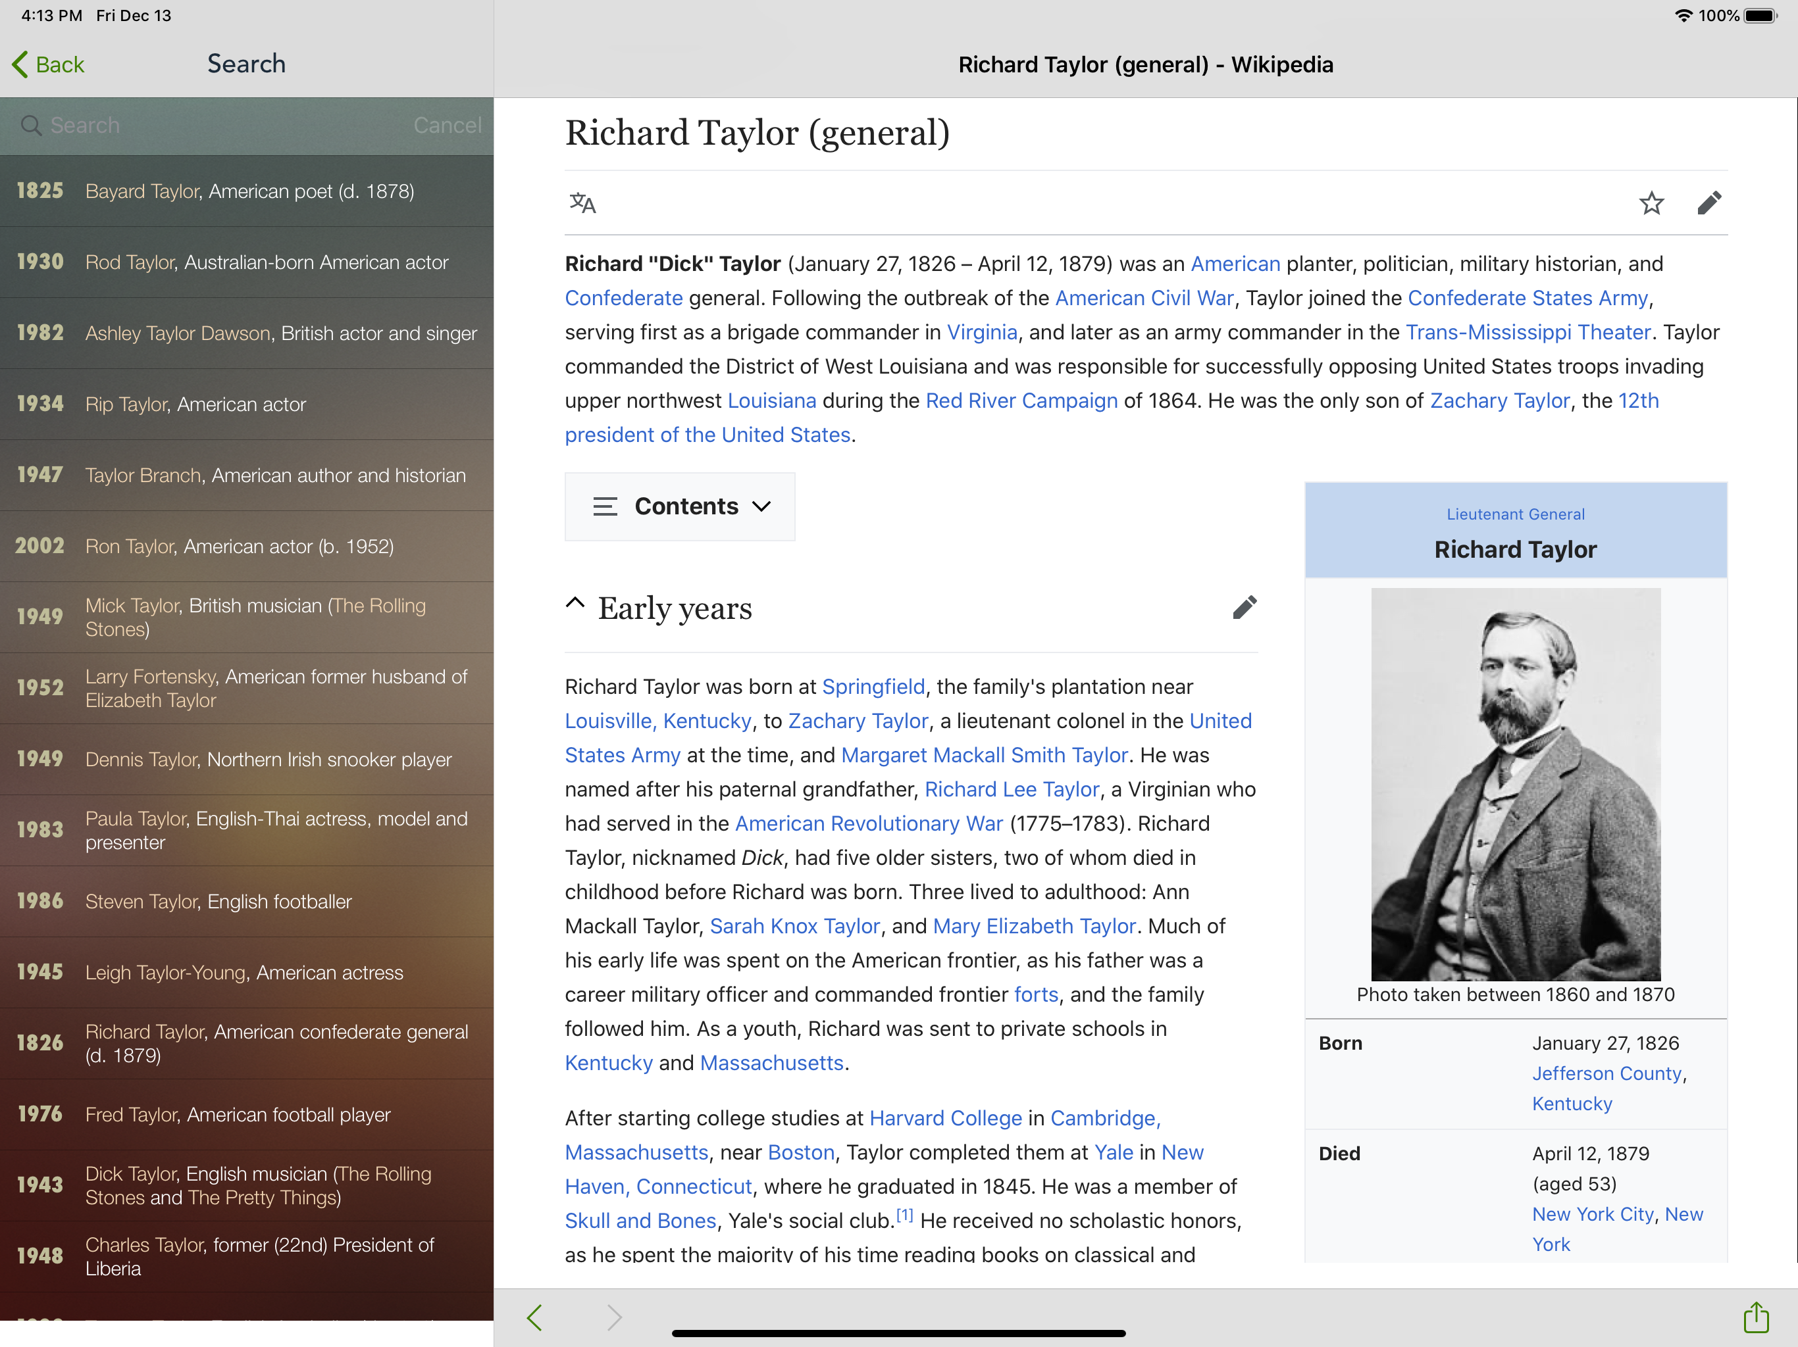
Task: Open the language translation icon
Action: [583, 203]
